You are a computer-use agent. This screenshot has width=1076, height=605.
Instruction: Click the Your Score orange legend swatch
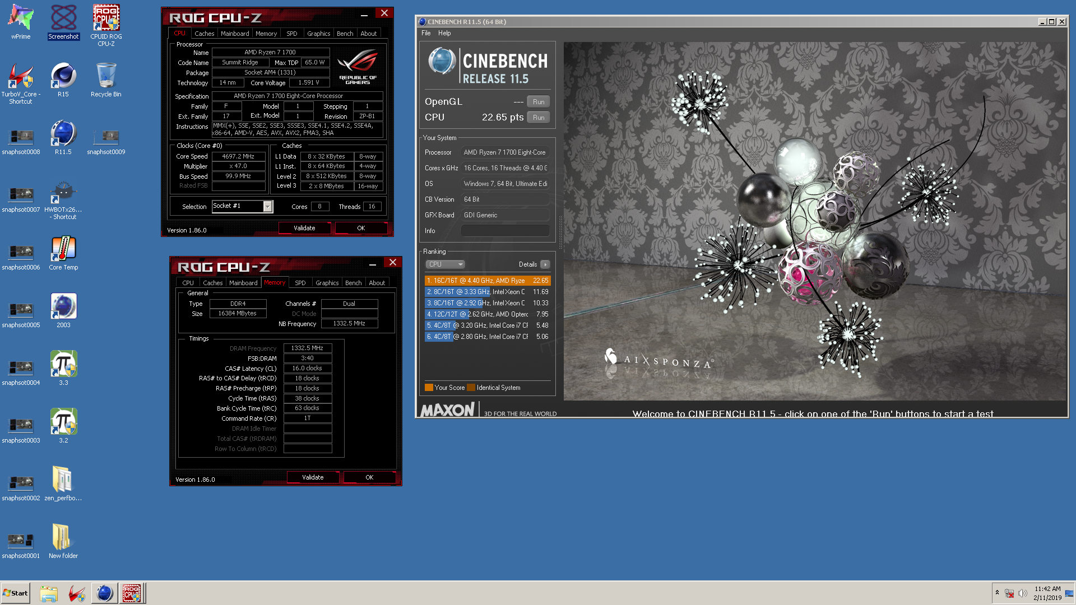point(429,388)
